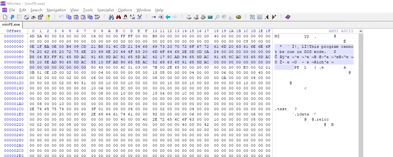Click the Copy Block icon

tap(69, 17)
